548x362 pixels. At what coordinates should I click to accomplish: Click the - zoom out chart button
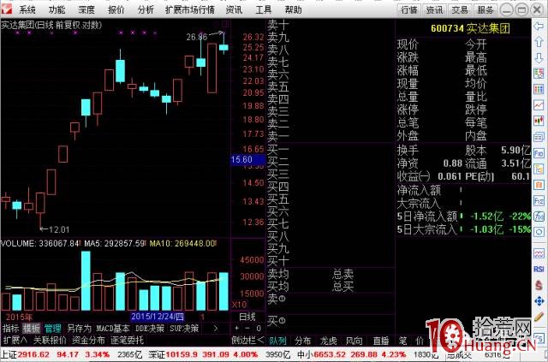point(247,329)
